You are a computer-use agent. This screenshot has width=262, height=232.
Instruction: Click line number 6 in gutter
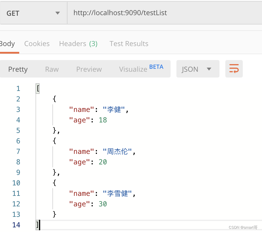[x=18, y=141]
